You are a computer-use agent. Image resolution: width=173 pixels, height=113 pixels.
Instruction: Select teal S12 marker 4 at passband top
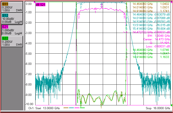(x=101, y=4)
